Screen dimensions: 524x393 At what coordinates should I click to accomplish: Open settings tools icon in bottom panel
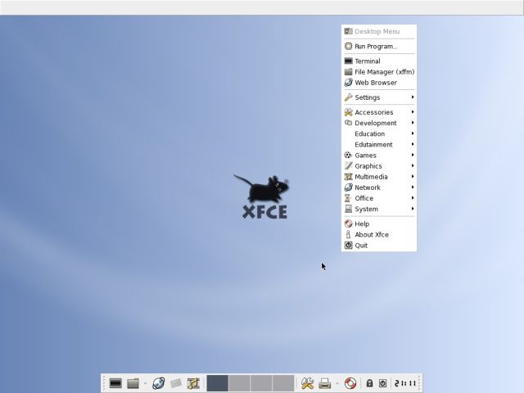(x=307, y=383)
